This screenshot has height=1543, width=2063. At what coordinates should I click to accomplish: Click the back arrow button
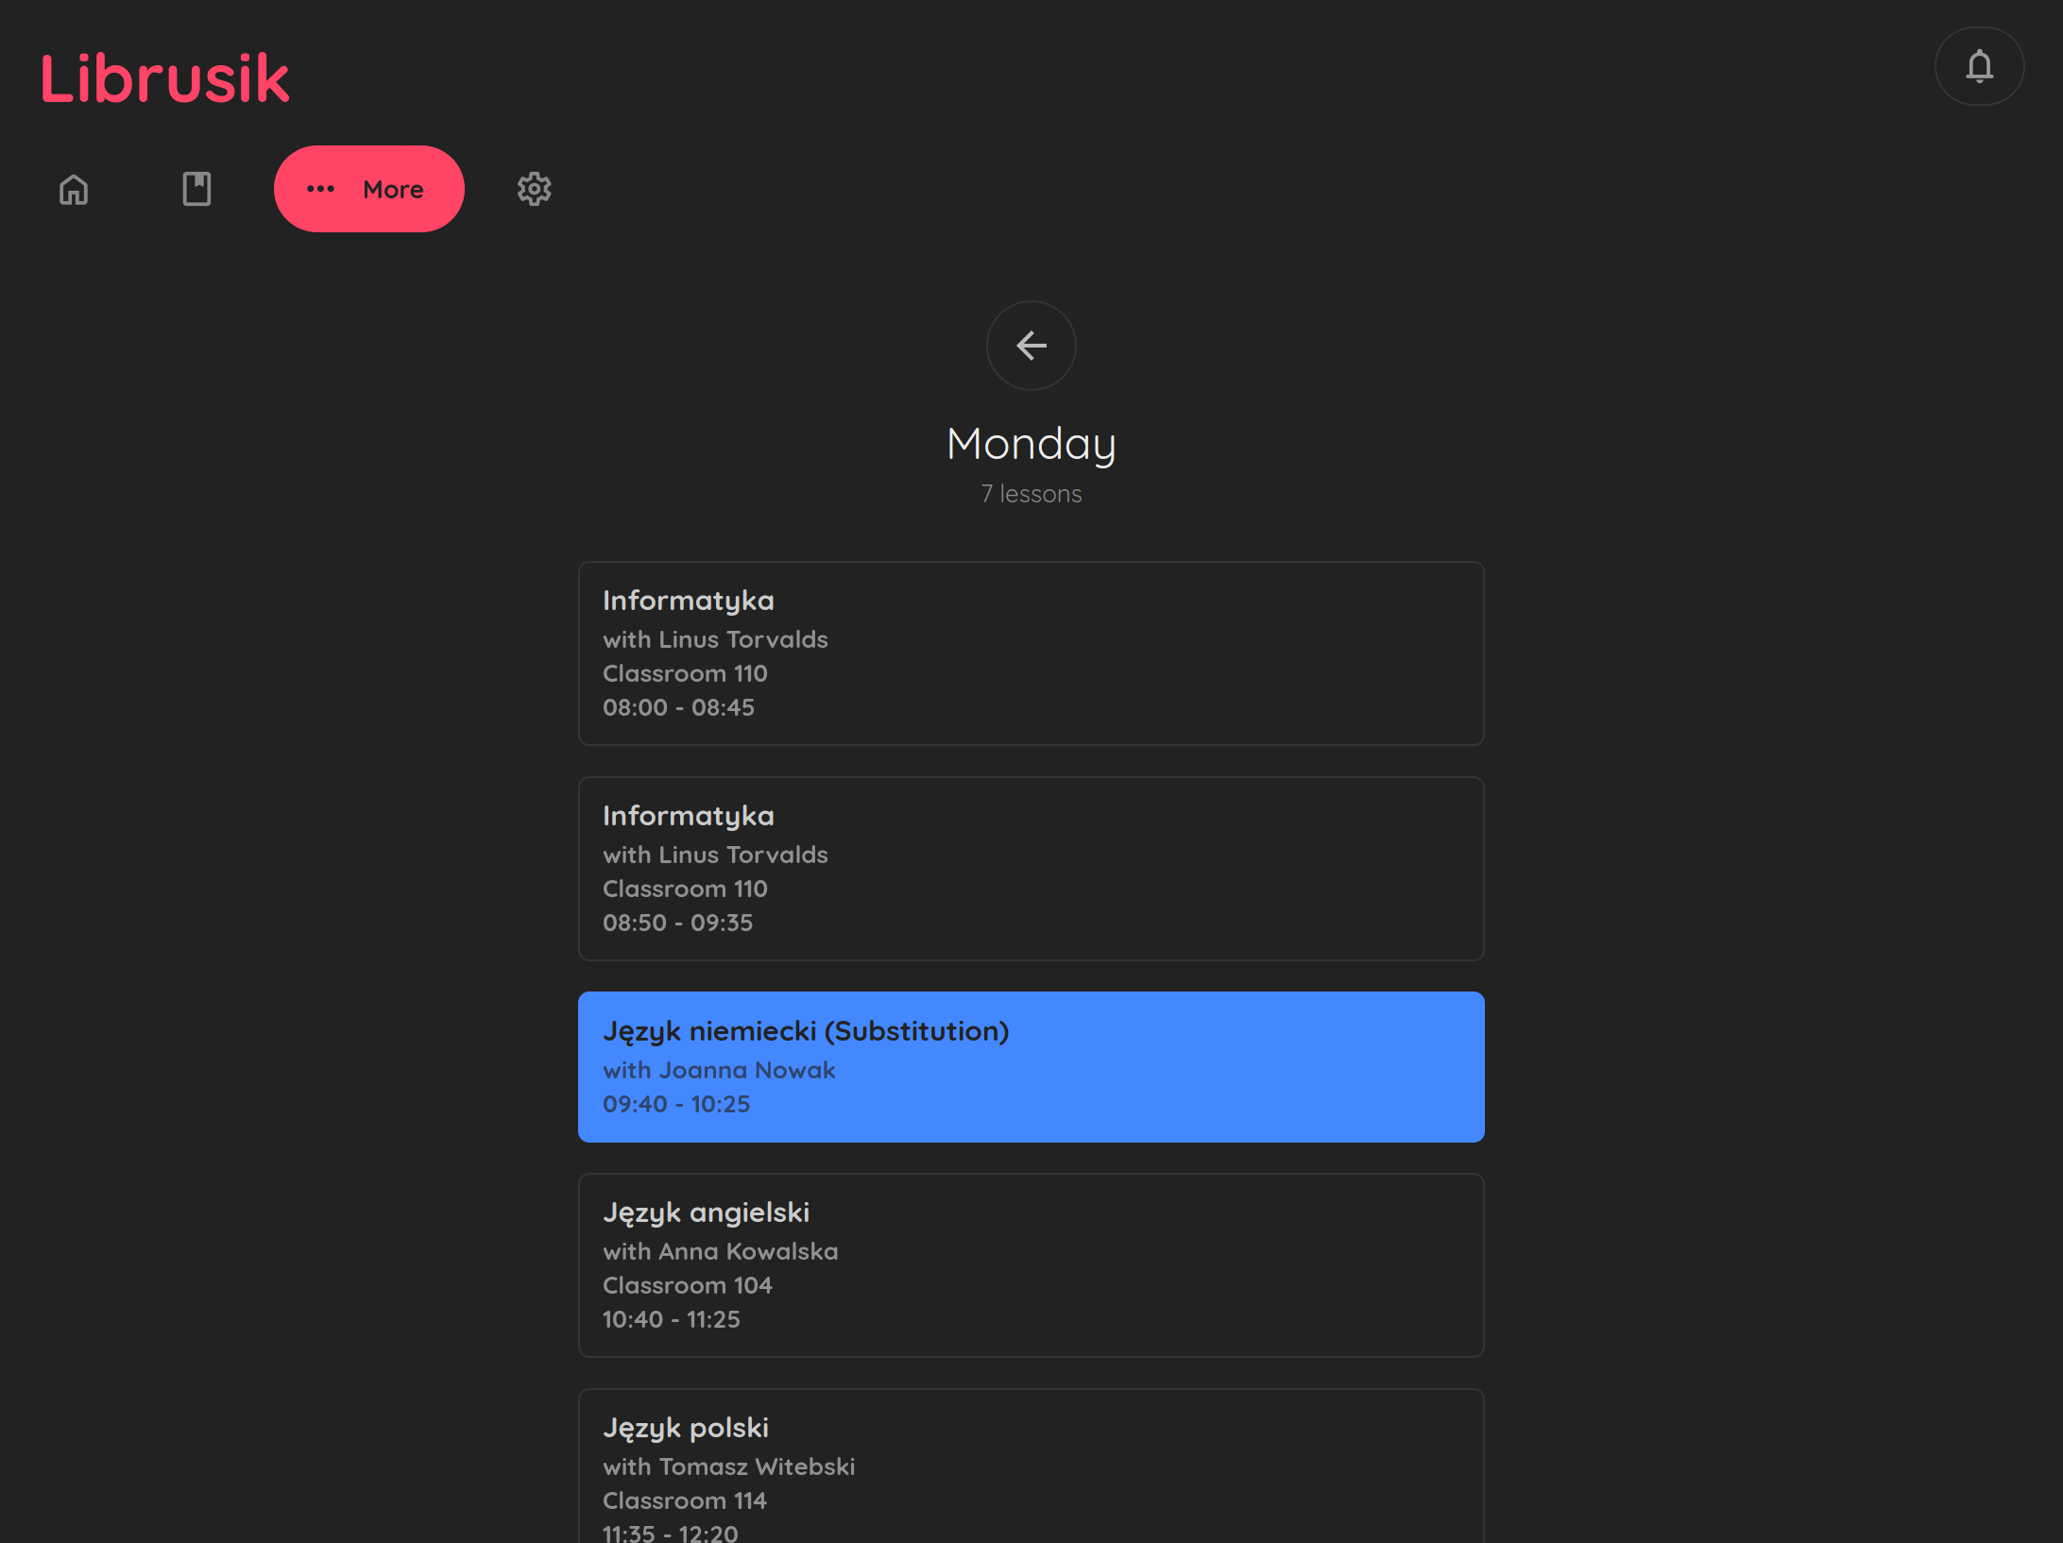pyautogui.click(x=1031, y=346)
